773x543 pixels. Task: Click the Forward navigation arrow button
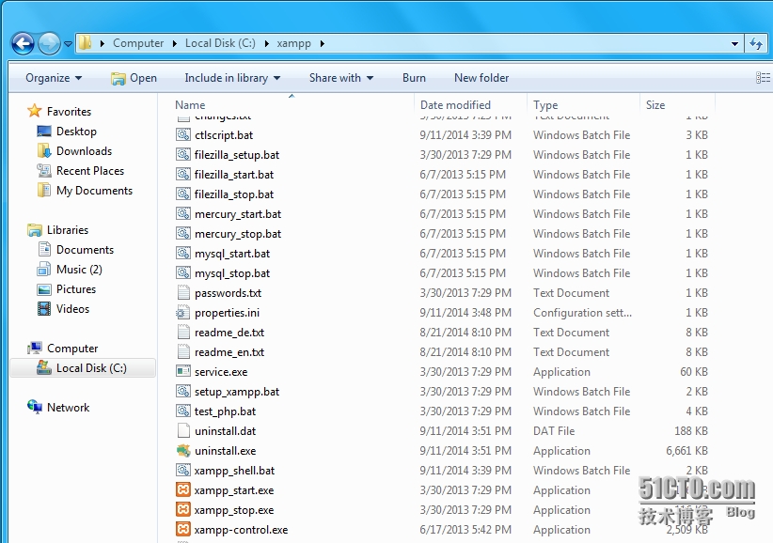49,44
